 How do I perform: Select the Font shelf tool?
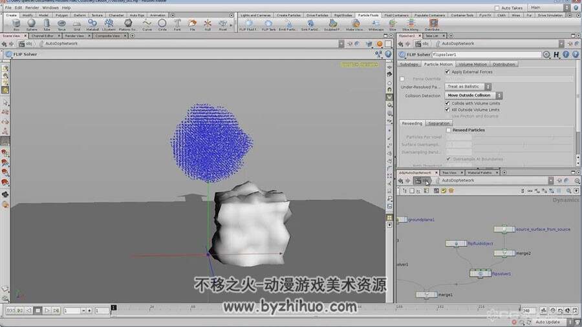click(177, 25)
